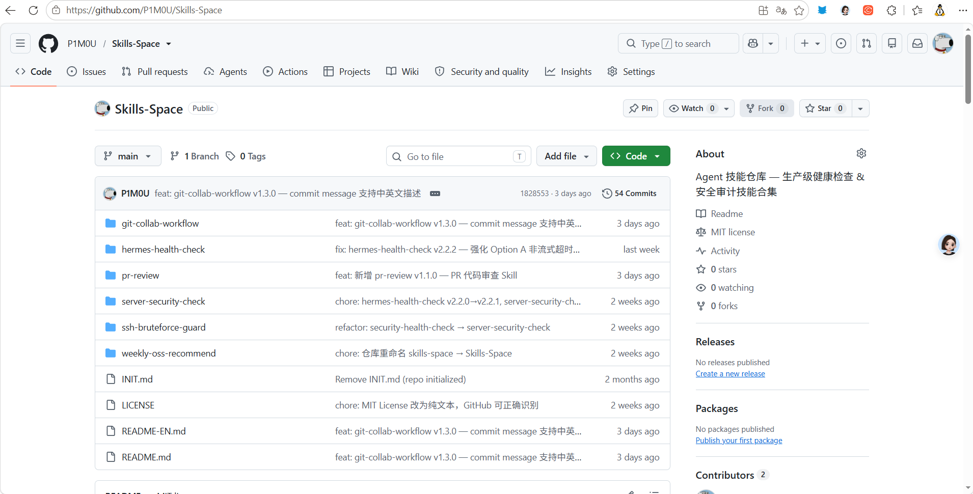Open browser translate icon
973x494 pixels.
[781, 10]
